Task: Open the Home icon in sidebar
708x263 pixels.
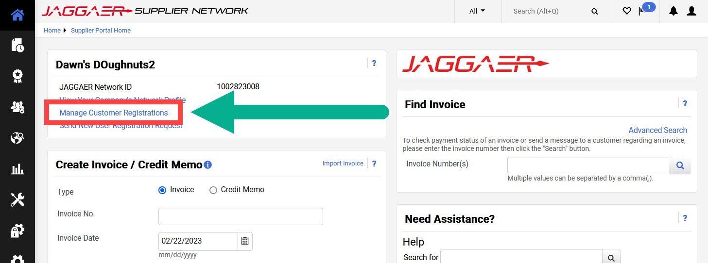Action: click(17, 15)
